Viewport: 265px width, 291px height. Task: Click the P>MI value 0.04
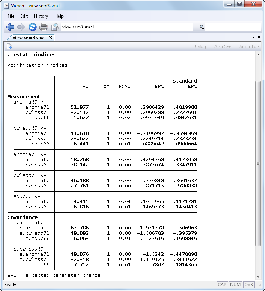(x=125, y=201)
